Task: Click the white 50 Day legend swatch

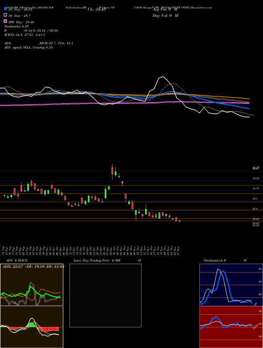Action: pyautogui.click(x=5, y=15)
